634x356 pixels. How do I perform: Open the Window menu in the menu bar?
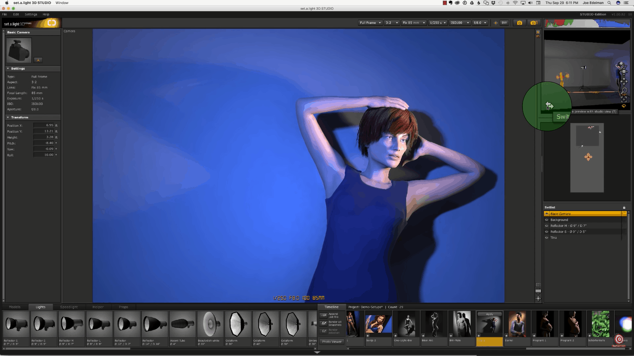tap(61, 2)
